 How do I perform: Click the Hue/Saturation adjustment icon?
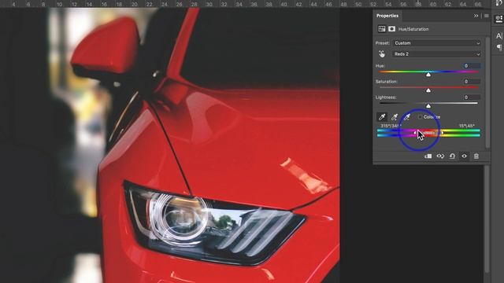point(381,29)
